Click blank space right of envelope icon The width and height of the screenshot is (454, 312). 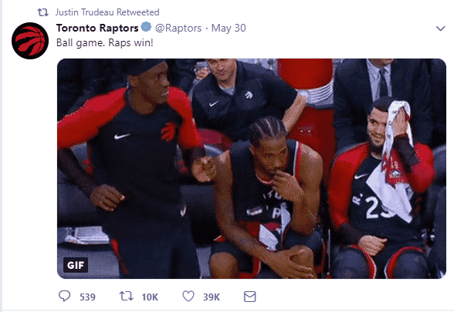coord(347,297)
